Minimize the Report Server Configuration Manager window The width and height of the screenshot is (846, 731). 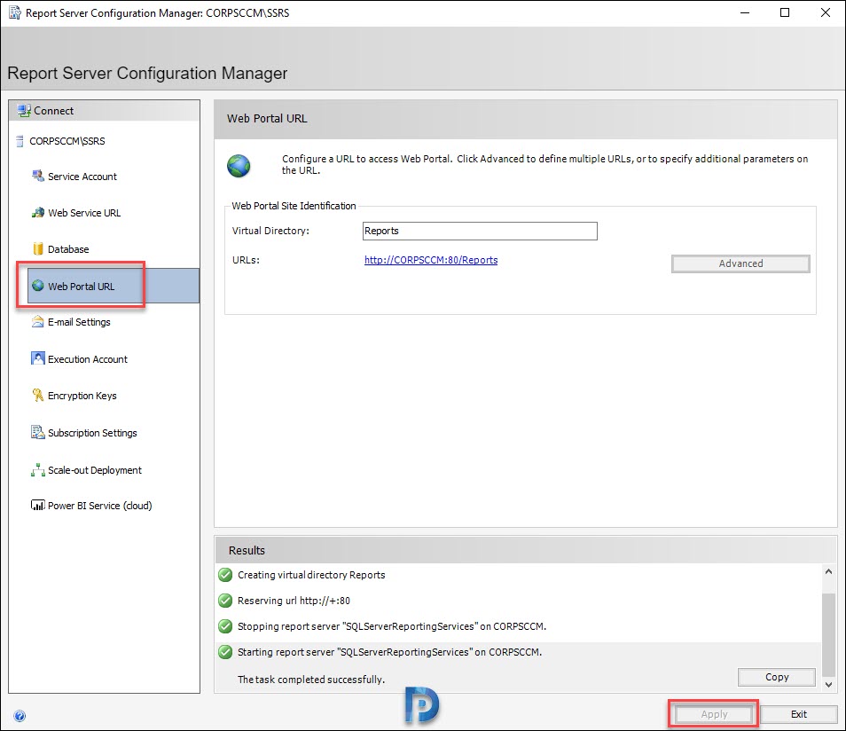click(745, 12)
